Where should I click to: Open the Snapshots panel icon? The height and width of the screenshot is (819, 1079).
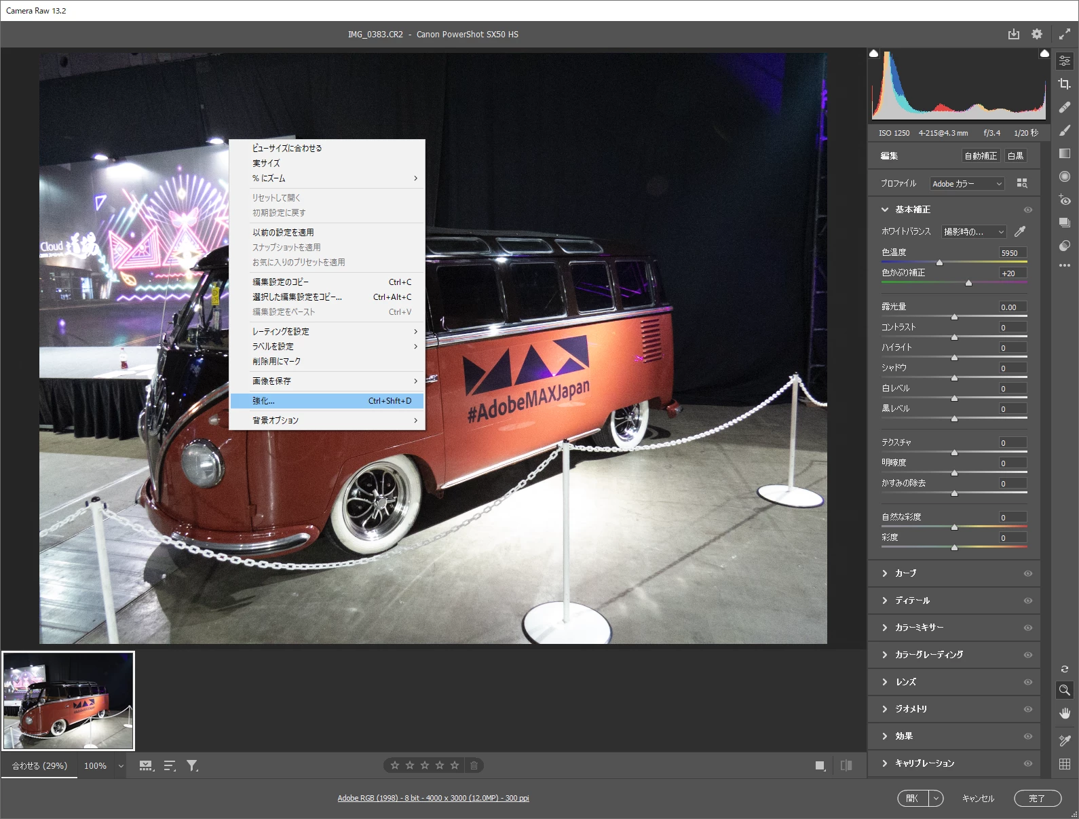click(1065, 223)
